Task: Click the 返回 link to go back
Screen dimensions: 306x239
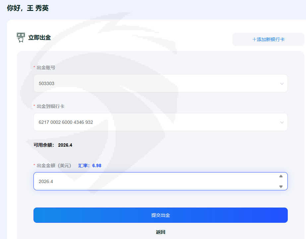Action: click(160, 232)
